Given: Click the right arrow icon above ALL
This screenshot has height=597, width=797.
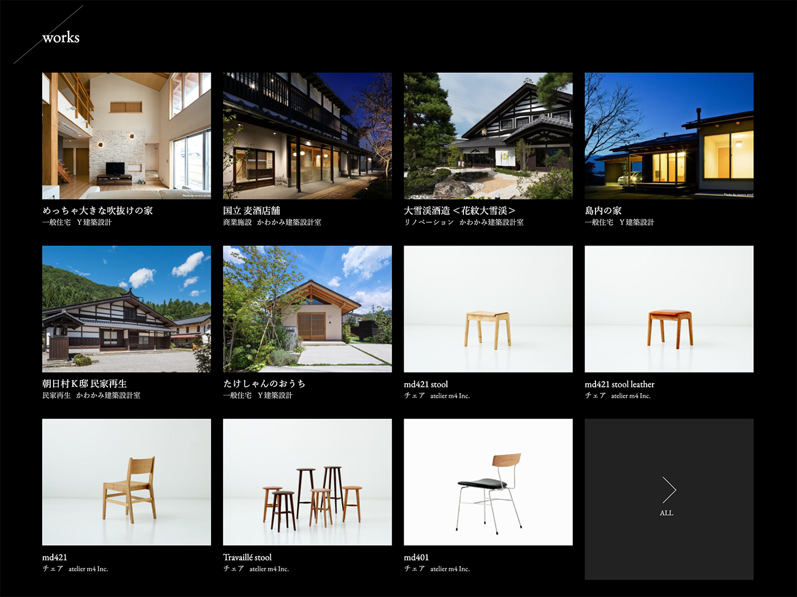Looking at the screenshot, I should 669,489.
